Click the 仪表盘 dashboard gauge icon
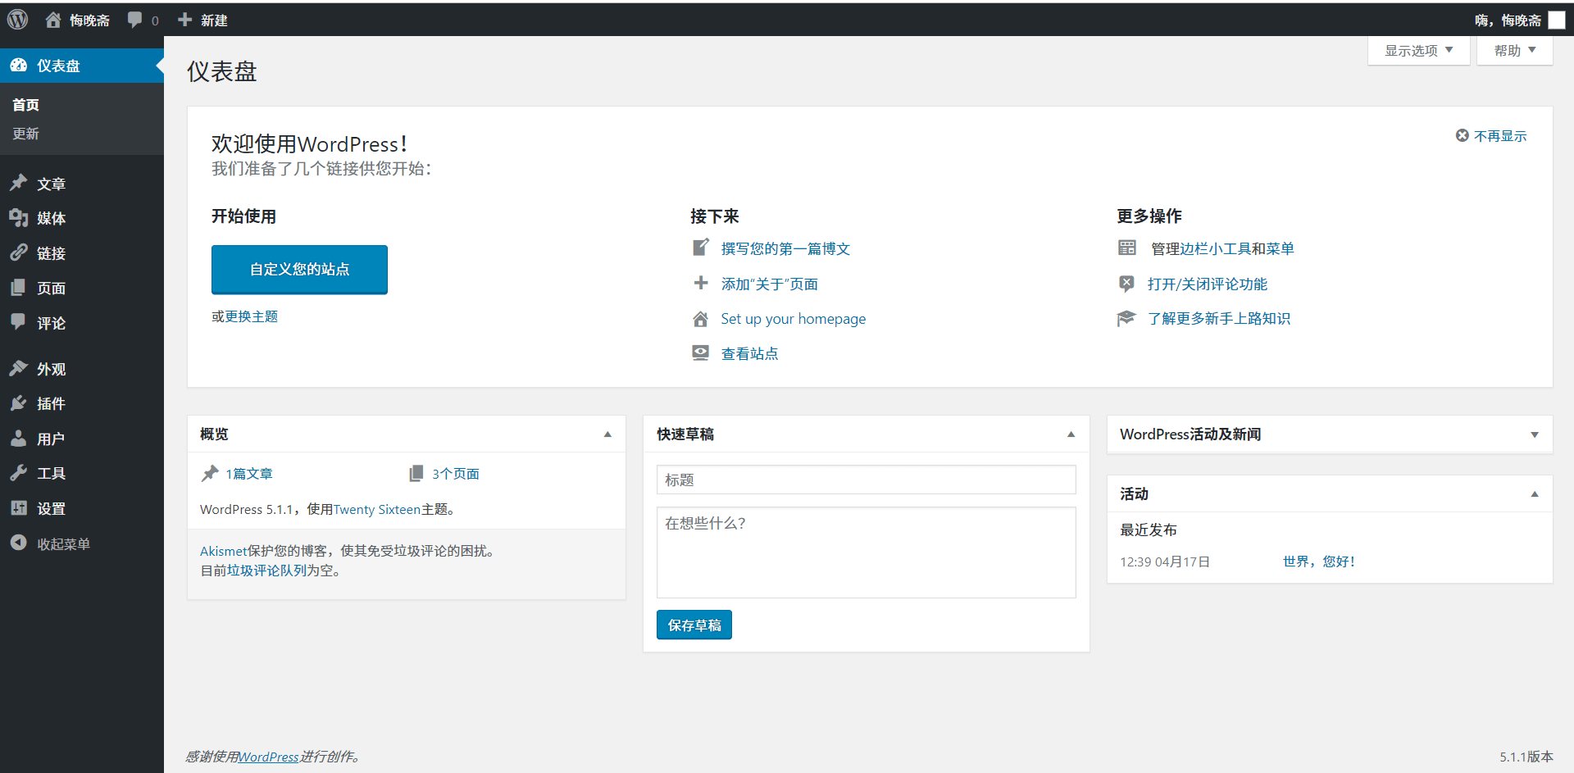This screenshot has height=773, width=1574. click(19, 66)
